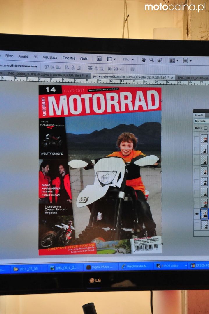Open the Filtro menu
209x314 pixels.
(9, 56)
